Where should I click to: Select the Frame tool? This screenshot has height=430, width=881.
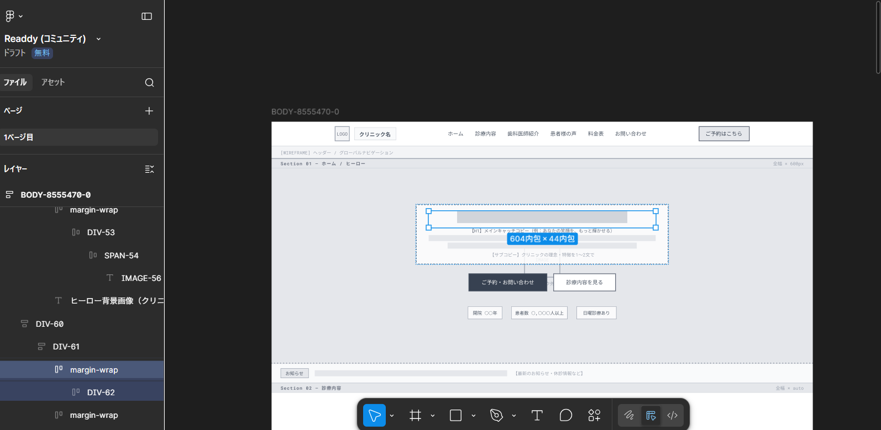tap(415, 415)
